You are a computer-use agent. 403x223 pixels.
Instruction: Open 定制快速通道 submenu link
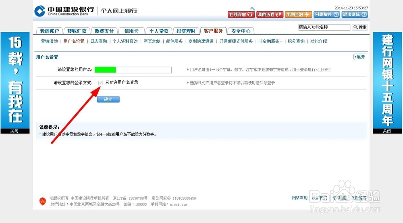[x=201, y=41]
